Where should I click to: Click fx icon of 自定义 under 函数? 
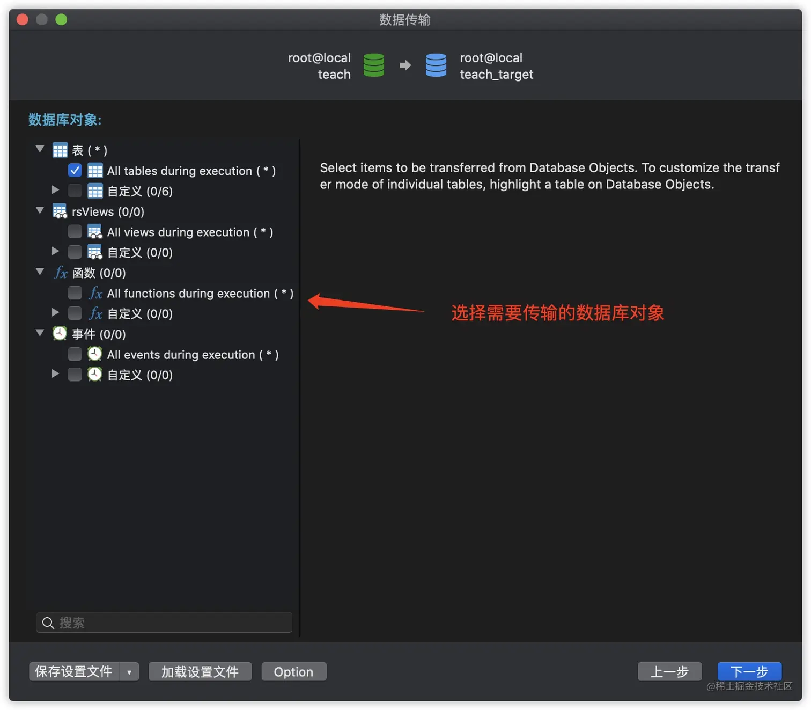tap(95, 313)
